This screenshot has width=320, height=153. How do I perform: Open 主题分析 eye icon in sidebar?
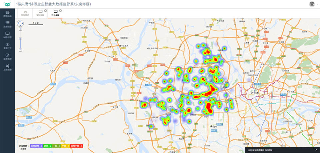pos(7,45)
